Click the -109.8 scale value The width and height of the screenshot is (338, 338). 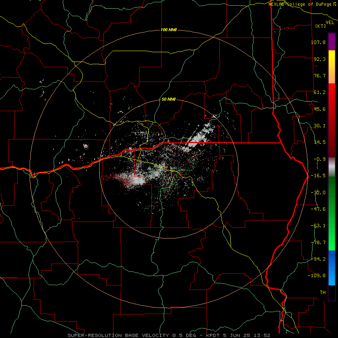[317, 276]
